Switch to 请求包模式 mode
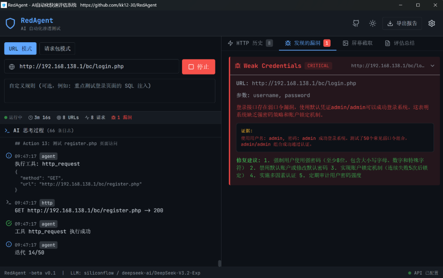The image size is (443, 278). [x=57, y=48]
